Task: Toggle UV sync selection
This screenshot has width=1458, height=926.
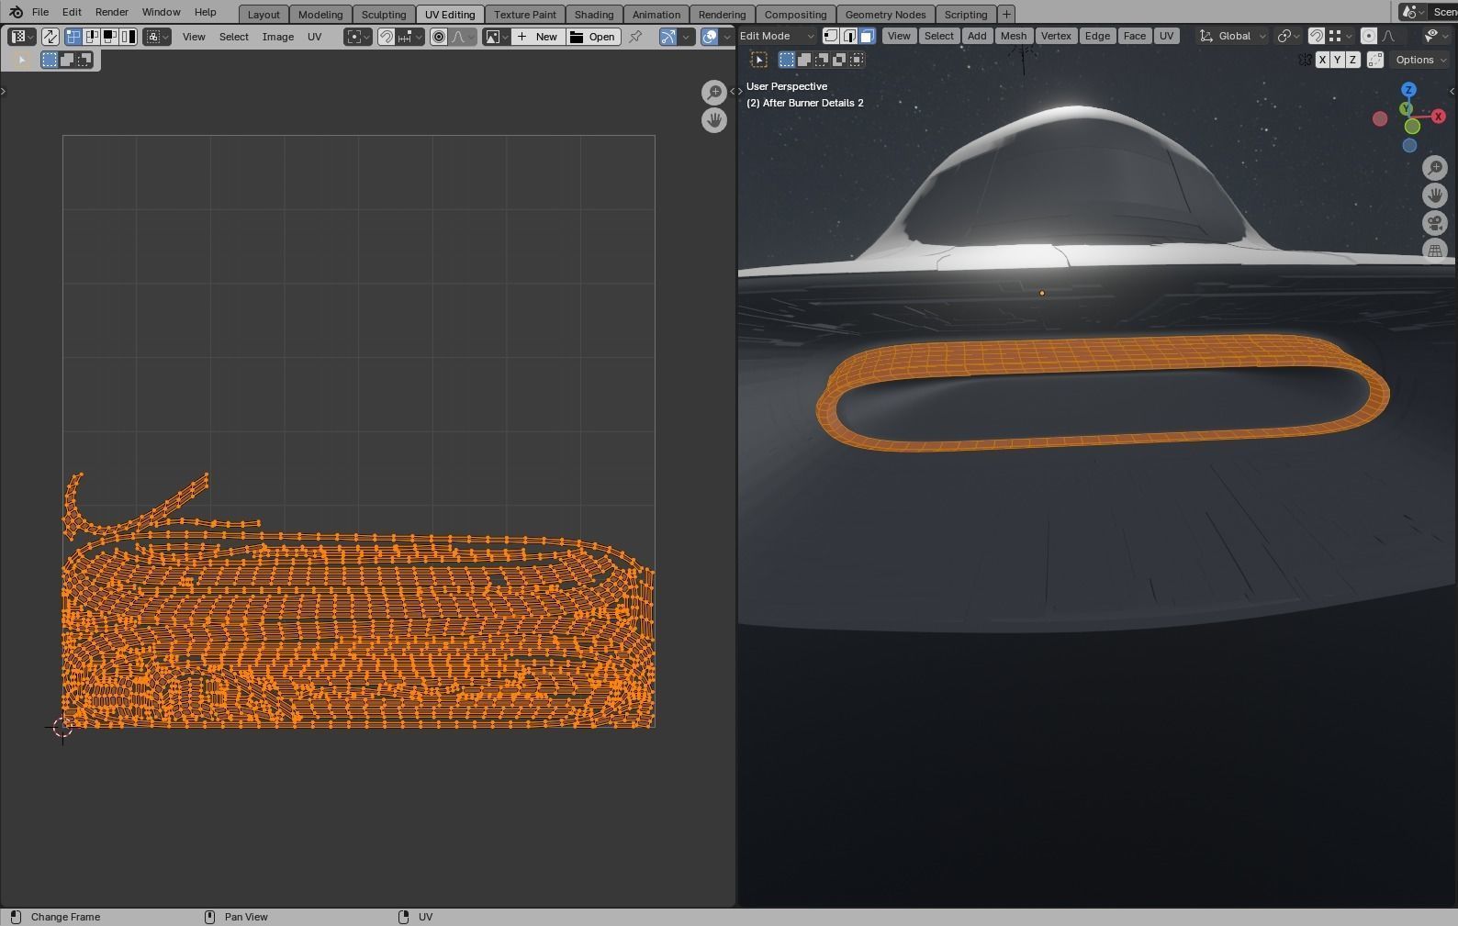Action: 50,37
